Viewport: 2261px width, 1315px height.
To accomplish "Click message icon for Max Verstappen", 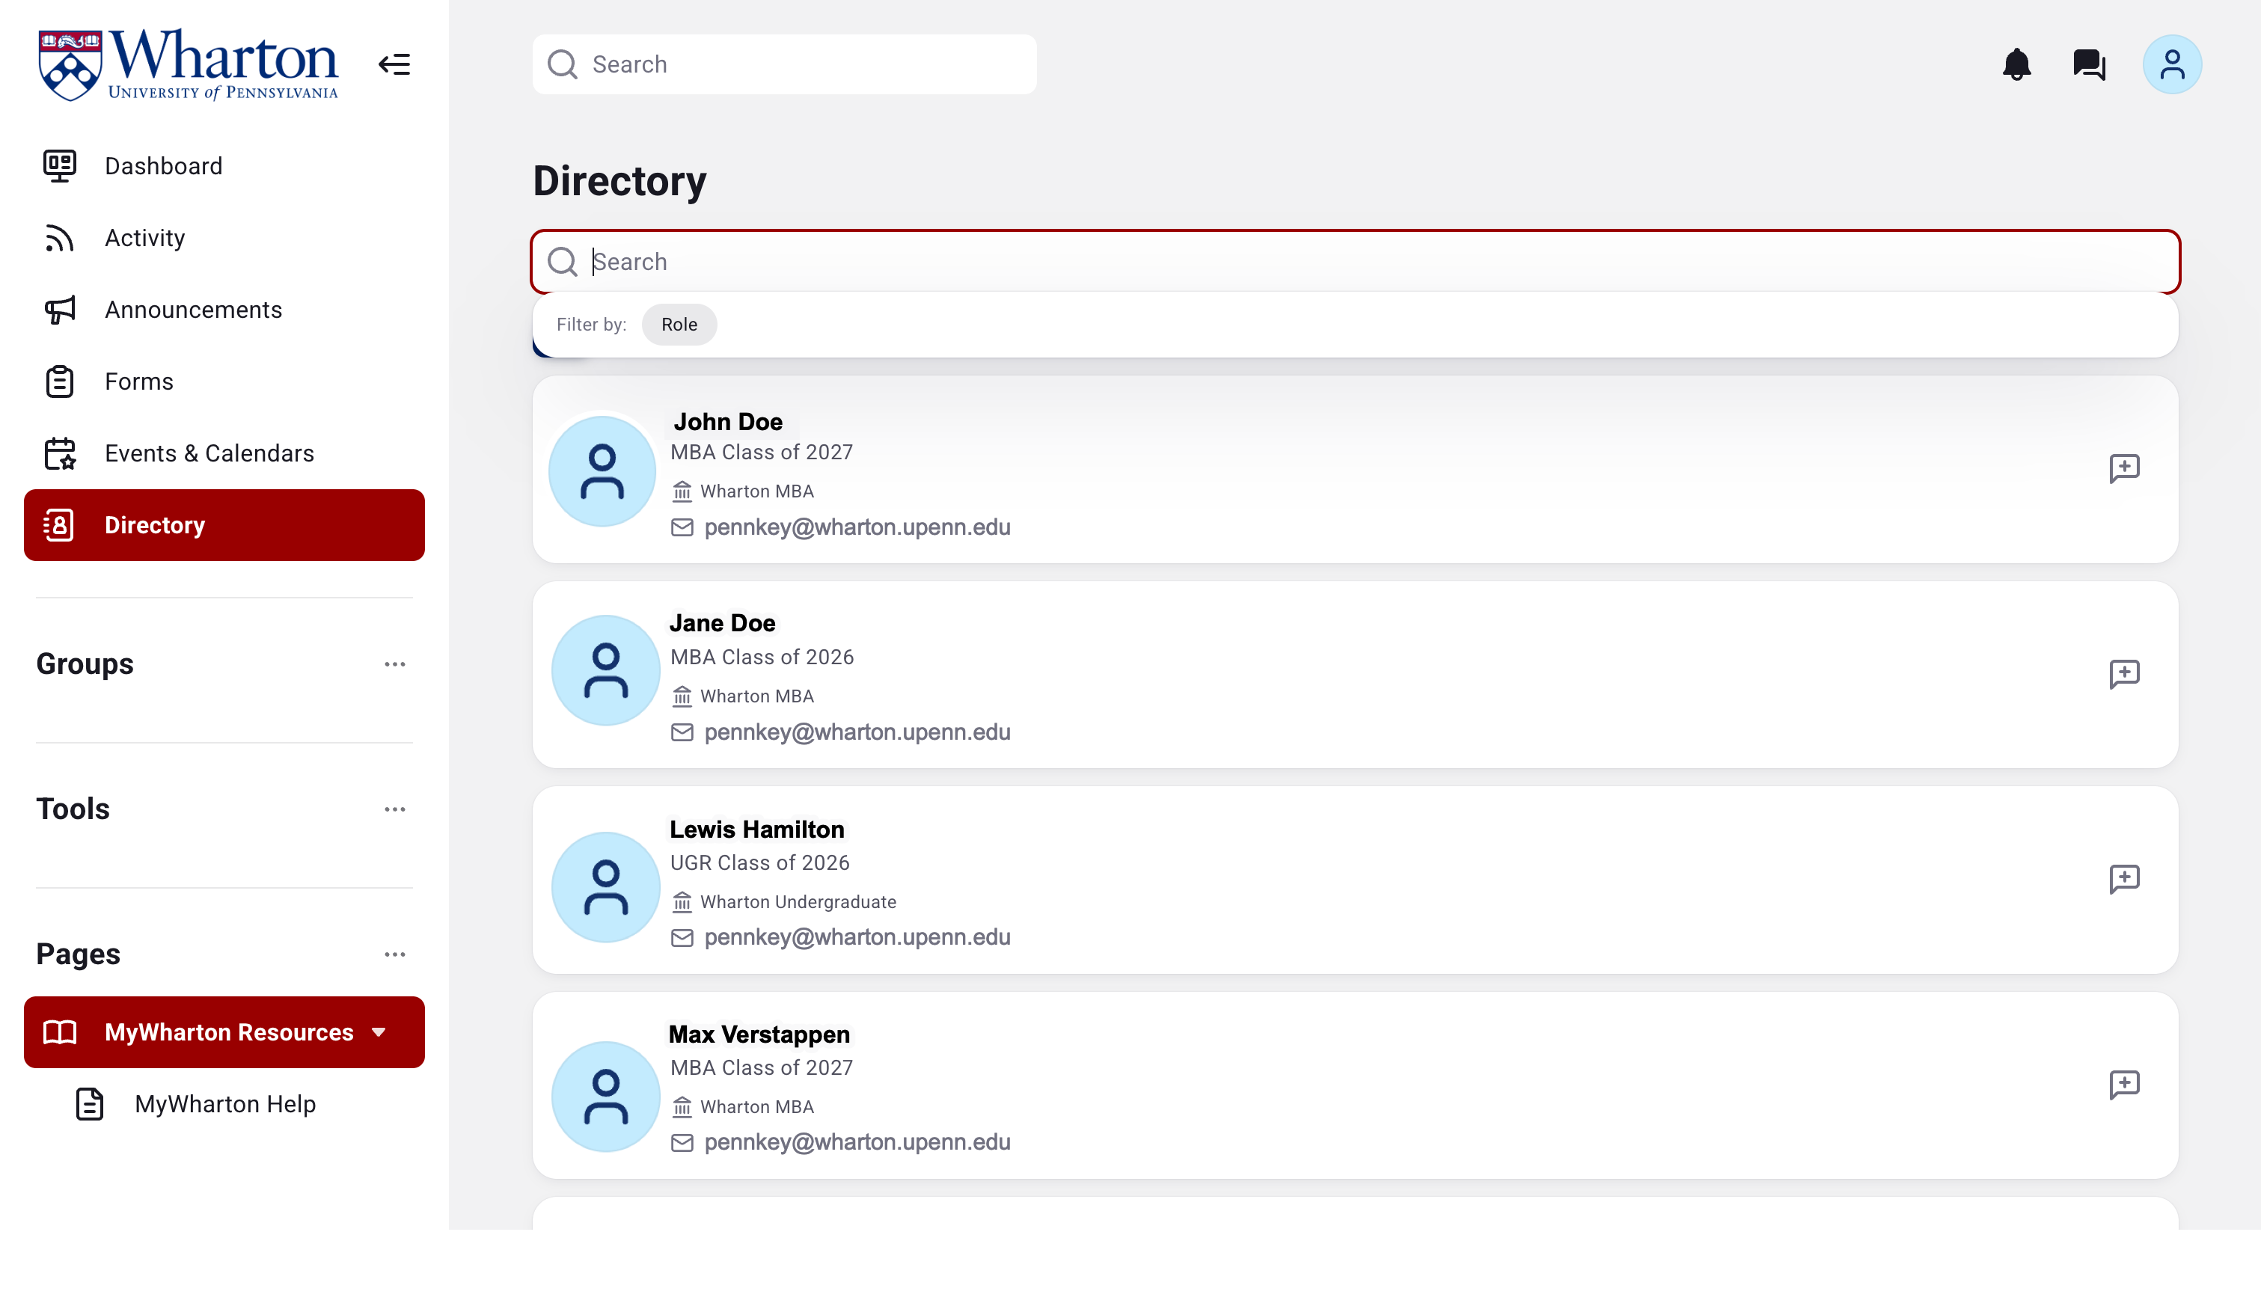I will pyautogui.click(x=2124, y=1085).
